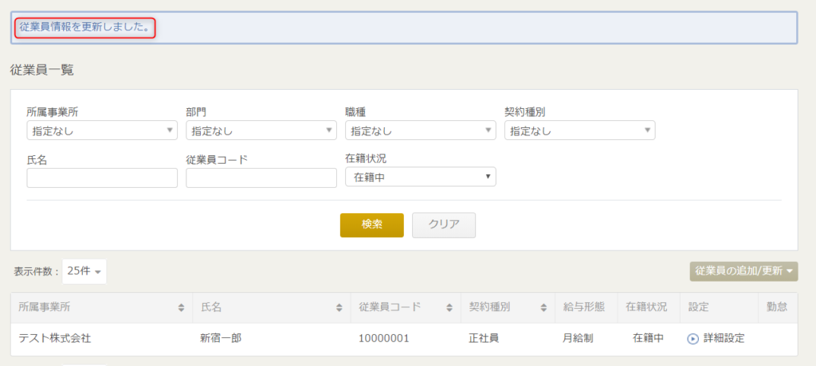The width and height of the screenshot is (816, 366).
Task: Sort by 所属事業所 column arrows
Action: pos(181,308)
